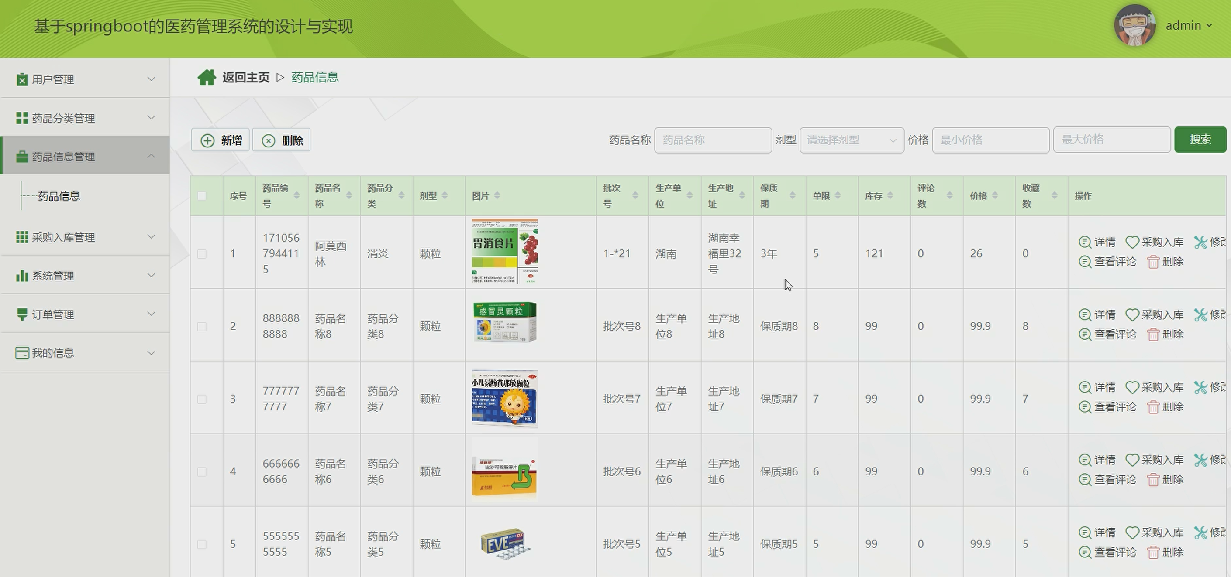
Task: Click the 查看评论 icon for 阿莫西林
Action: point(1085,262)
